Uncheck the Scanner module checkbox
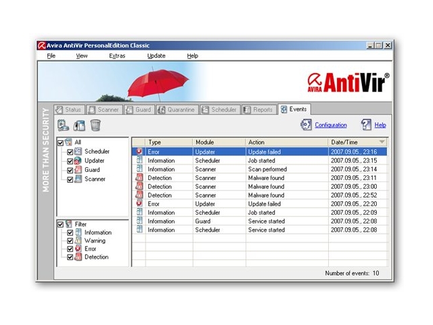This screenshot has height=325, width=433. (x=70, y=179)
